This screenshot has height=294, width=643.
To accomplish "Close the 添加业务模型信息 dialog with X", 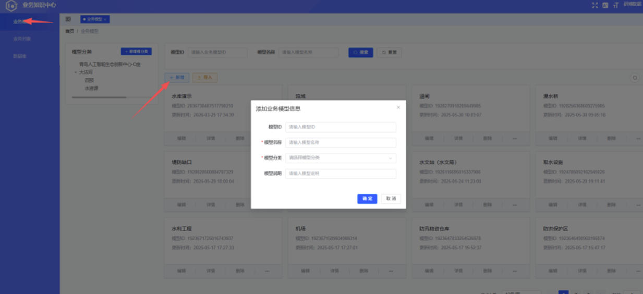I will click(398, 107).
